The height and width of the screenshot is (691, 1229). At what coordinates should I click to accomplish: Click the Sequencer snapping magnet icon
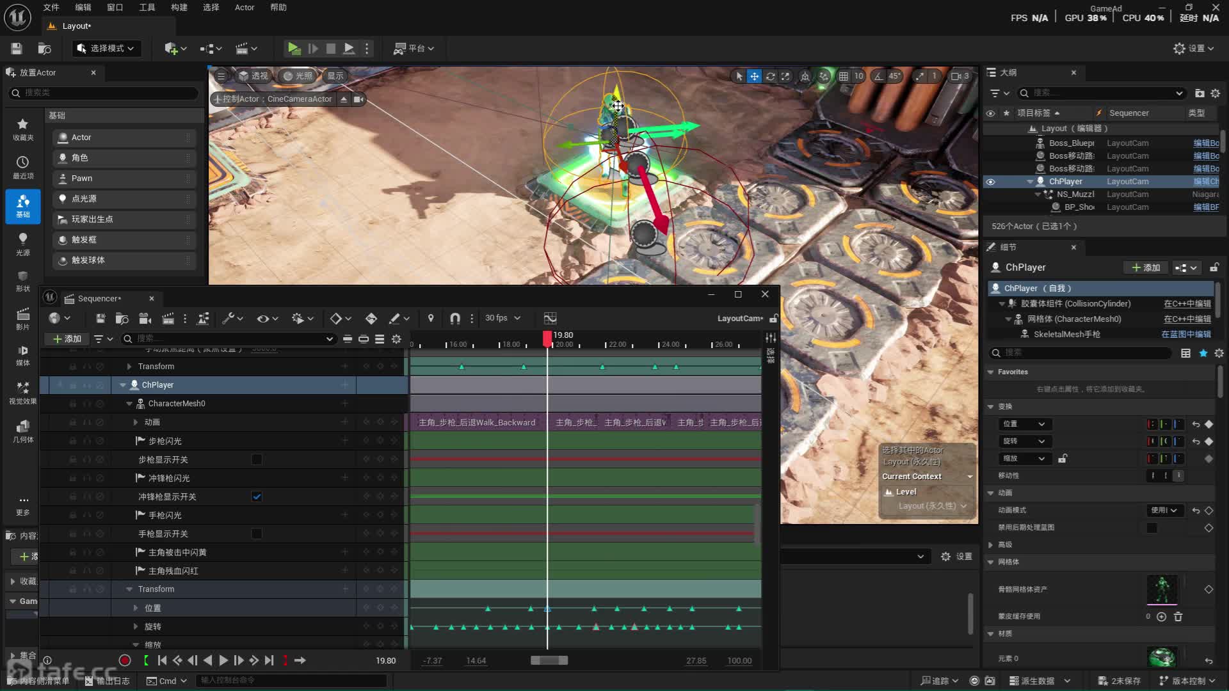[x=454, y=318]
